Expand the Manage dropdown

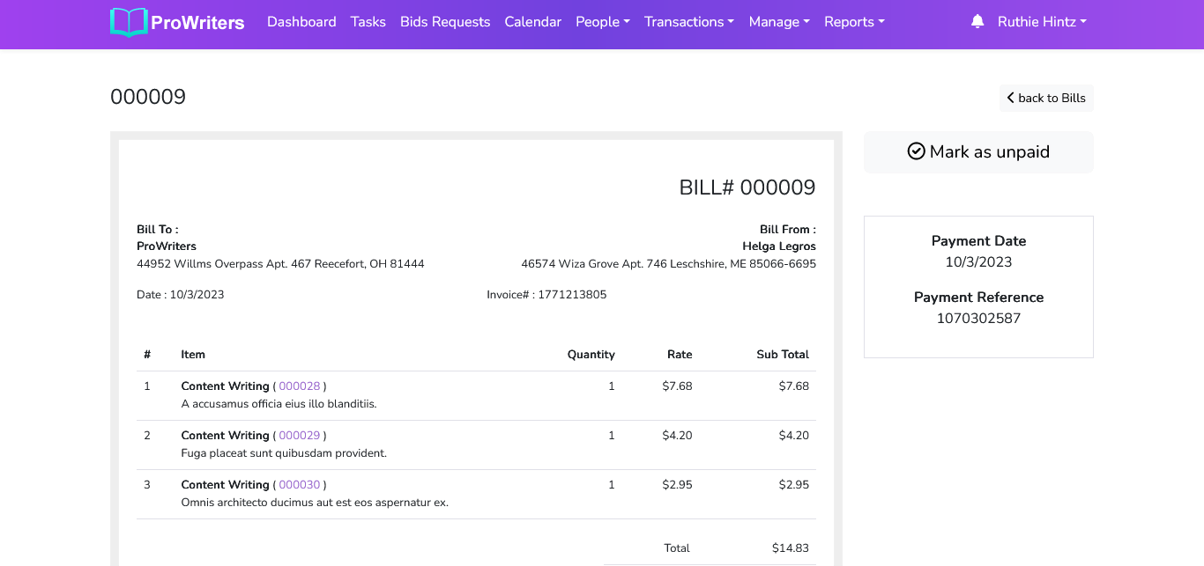tap(778, 22)
